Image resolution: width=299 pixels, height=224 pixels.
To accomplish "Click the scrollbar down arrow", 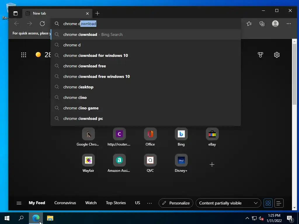I will [294, 208].
